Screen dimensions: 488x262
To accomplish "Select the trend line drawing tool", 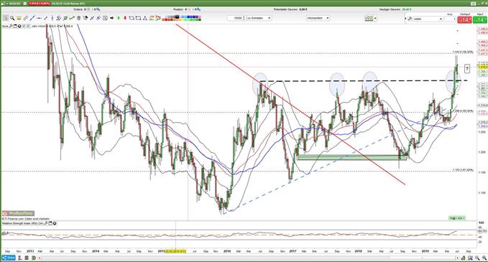I will (32, 18).
